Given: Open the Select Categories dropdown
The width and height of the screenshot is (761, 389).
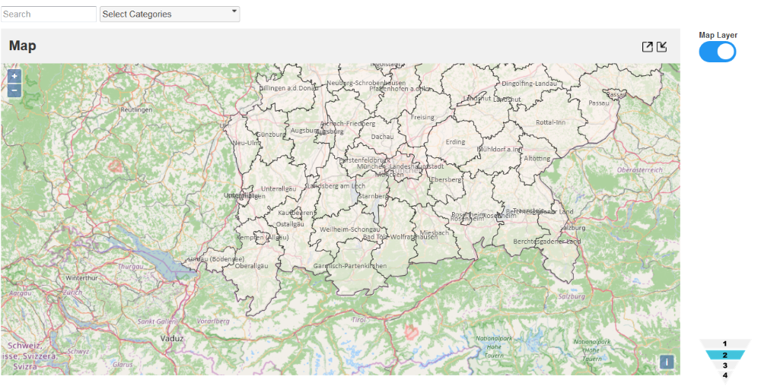Looking at the screenshot, I should point(170,14).
